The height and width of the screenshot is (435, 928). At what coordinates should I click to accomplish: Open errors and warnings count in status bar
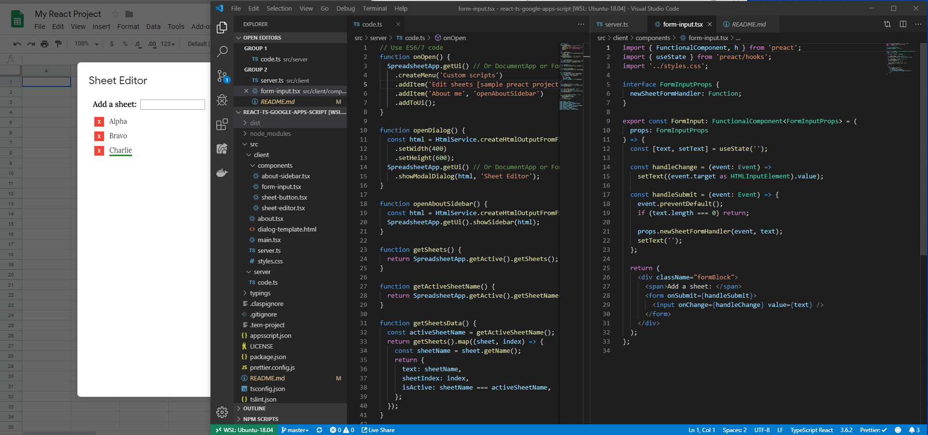(x=342, y=430)
